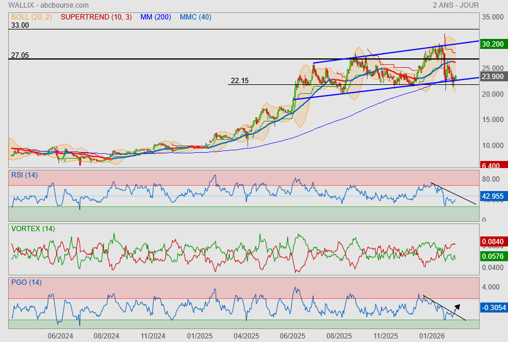Toggle the MMC (40) legend entry
This screenshot has height=342, width=508.
(195, 17)
